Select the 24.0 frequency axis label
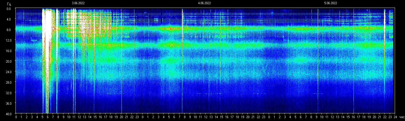405x121 pixels. 8,72
